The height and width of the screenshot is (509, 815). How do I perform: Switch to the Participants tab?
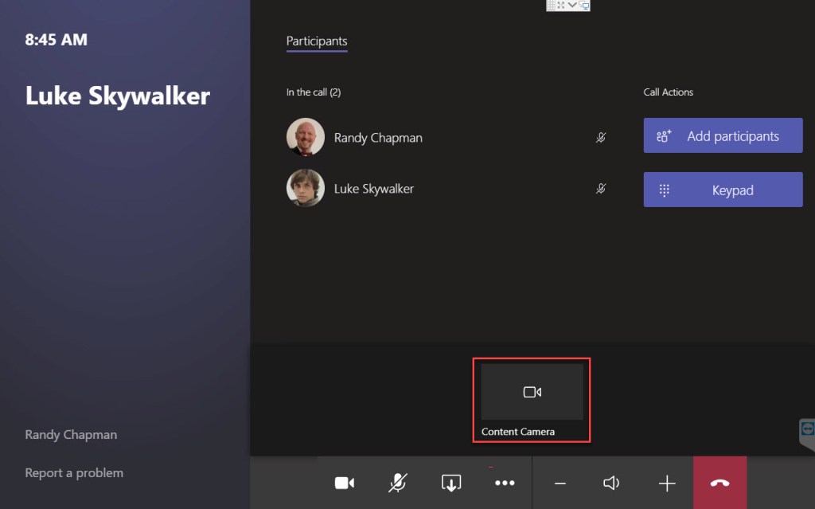click(317, 41)
